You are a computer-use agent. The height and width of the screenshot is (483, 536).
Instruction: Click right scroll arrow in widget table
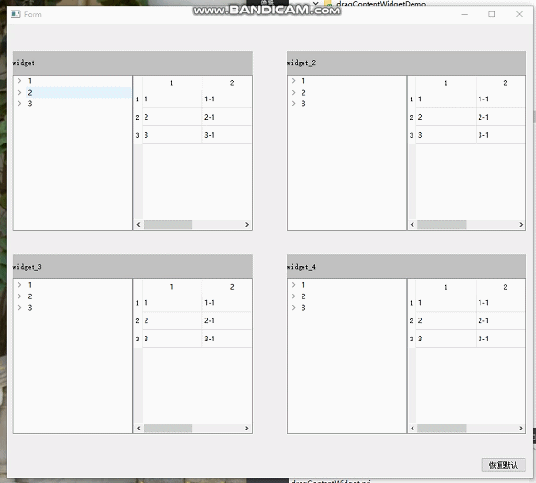[x=247, y=225]
